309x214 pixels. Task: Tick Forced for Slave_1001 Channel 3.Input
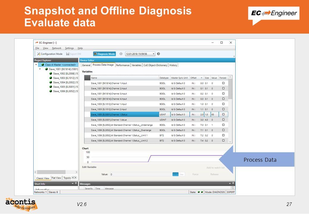tap(223, 94)
